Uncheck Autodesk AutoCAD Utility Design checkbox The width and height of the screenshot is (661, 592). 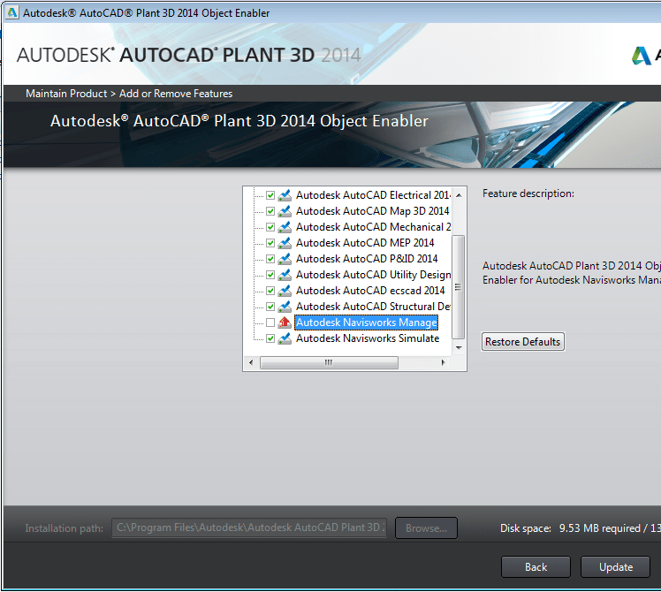point(270,275)
